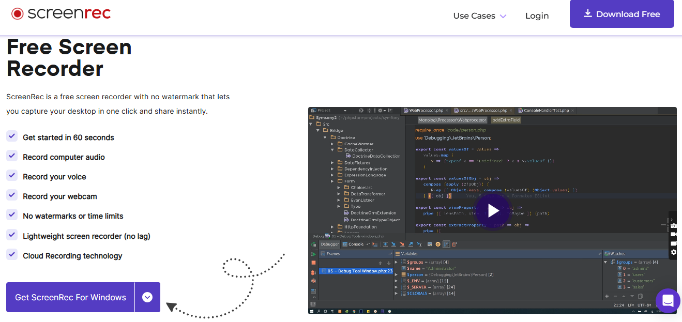
Task: Click the 'No watermarks or time limits' checkmark
Action: click(x=12, y=214)
